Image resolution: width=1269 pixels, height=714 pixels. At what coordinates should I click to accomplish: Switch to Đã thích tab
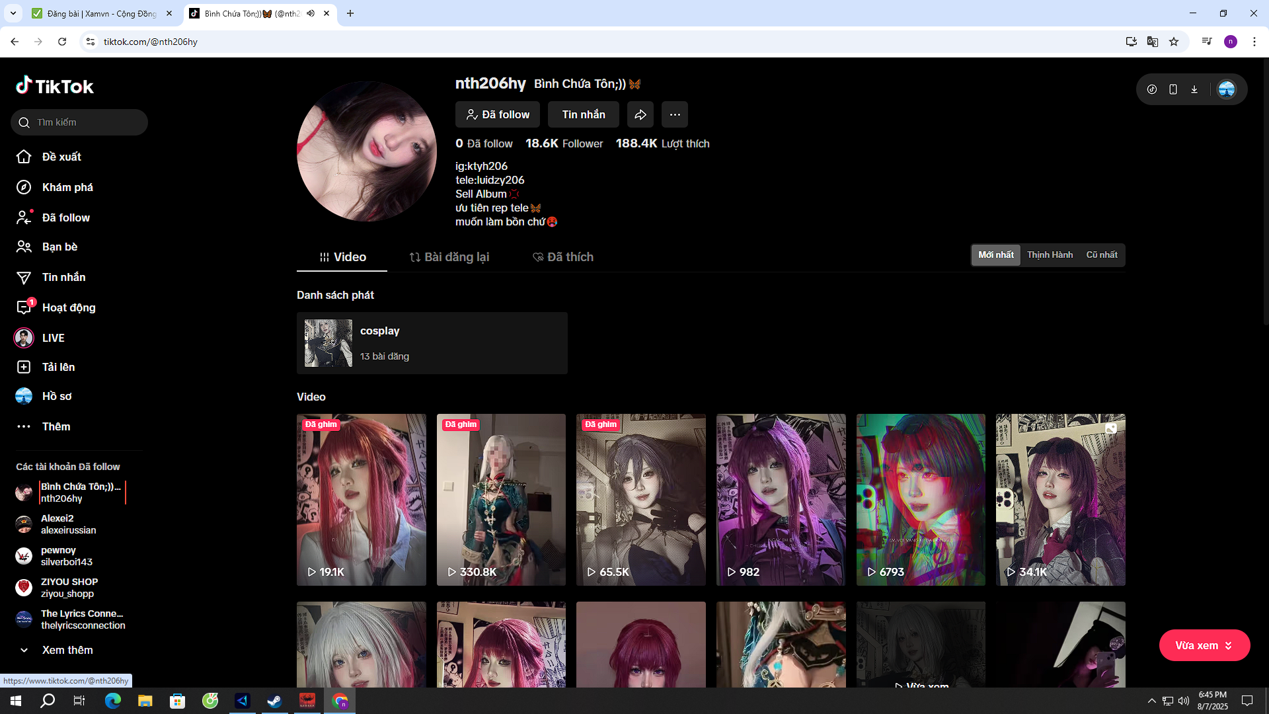tap(563, 257)
